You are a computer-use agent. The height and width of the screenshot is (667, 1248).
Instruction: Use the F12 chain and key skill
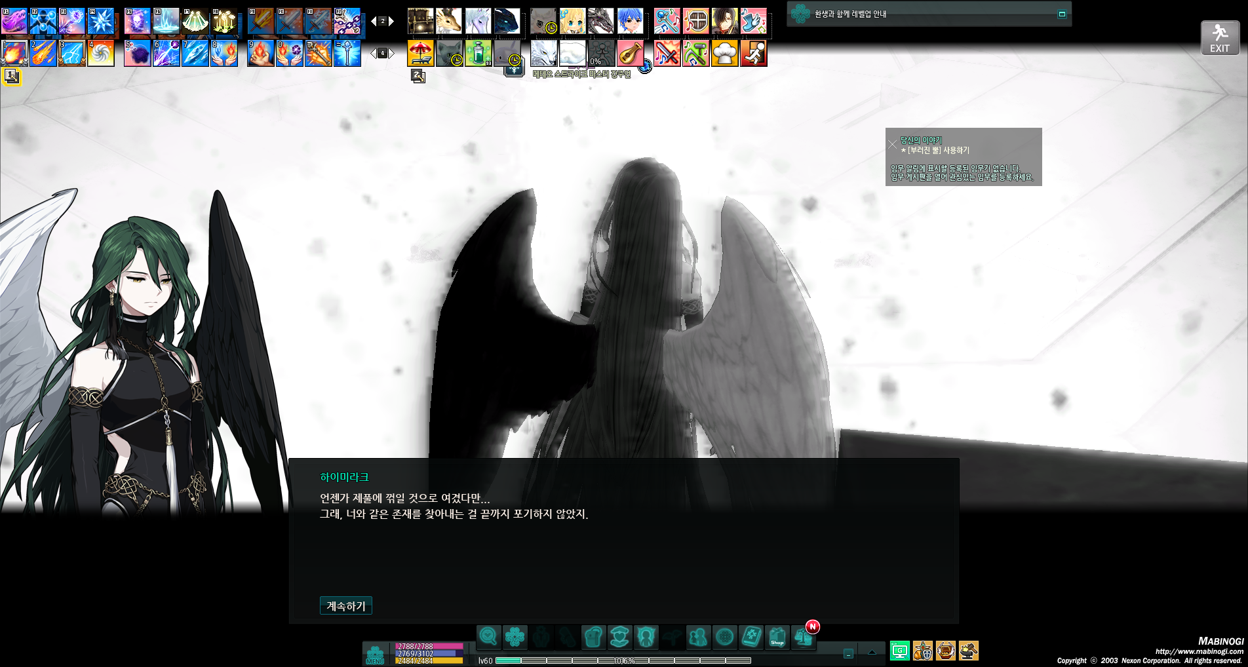pyautogui.click(x=347, y=21)
